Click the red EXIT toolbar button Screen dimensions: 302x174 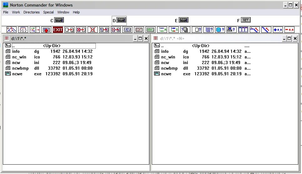click(x=58, y=30)
